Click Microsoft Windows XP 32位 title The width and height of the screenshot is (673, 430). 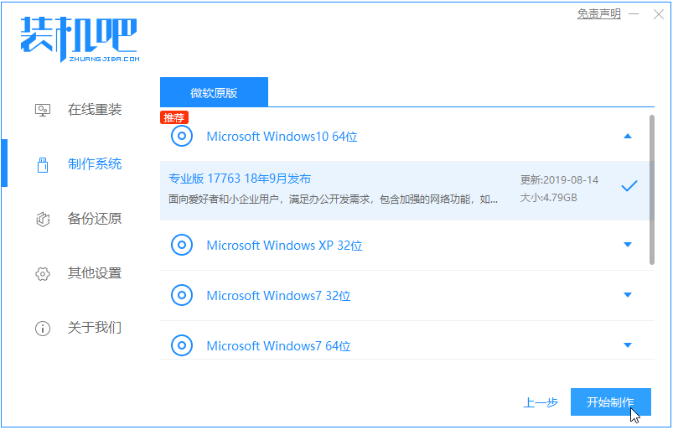[284, 245]
